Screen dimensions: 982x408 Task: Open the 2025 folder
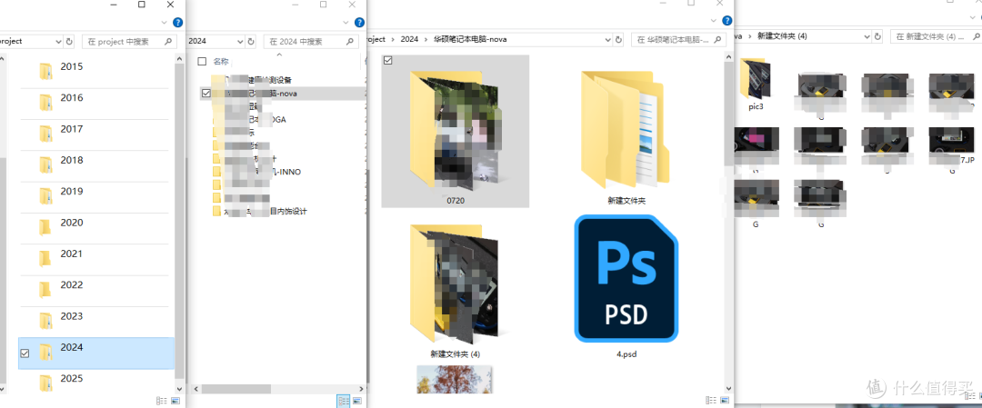click(x=94, y=383)
